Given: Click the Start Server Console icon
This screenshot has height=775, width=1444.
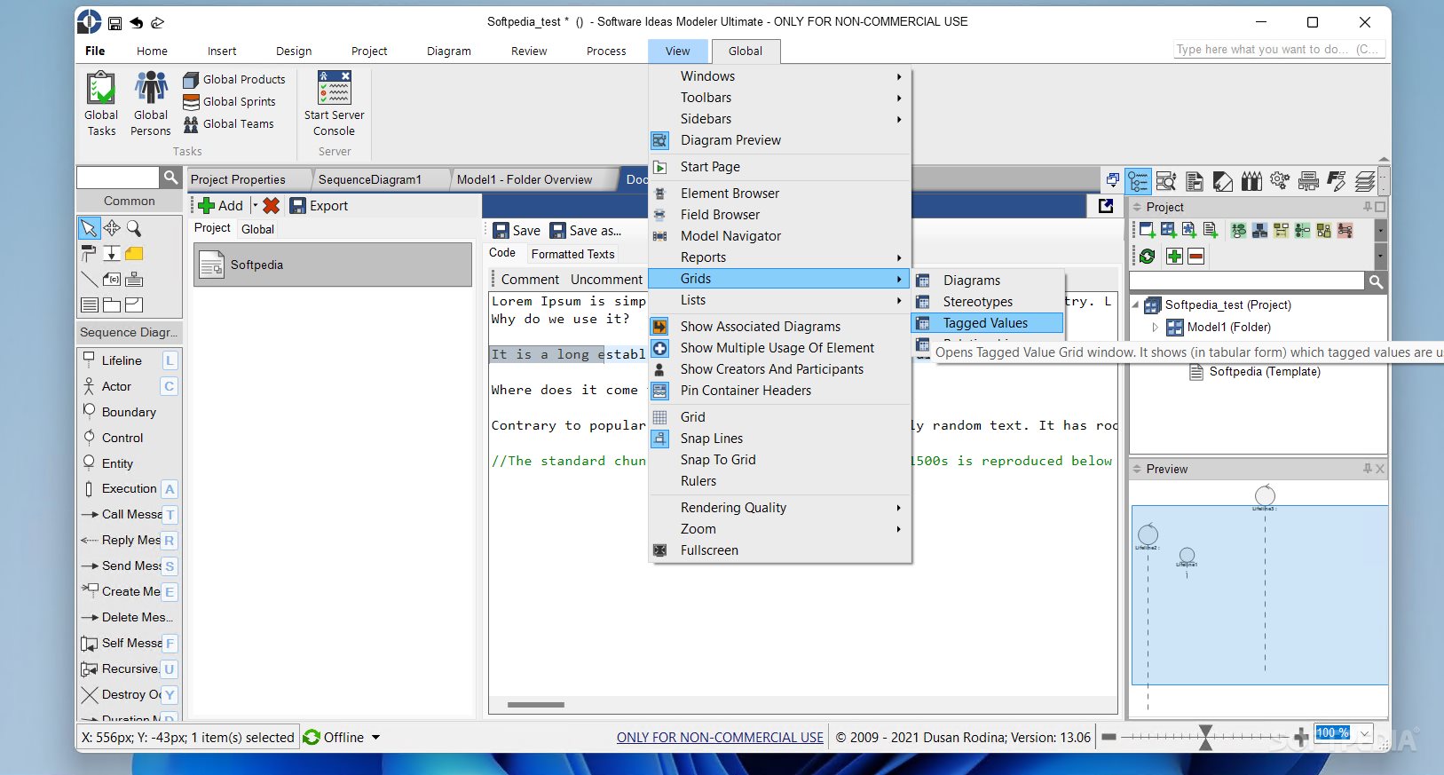Looking at the screenshot, I should tap(335, 88).
